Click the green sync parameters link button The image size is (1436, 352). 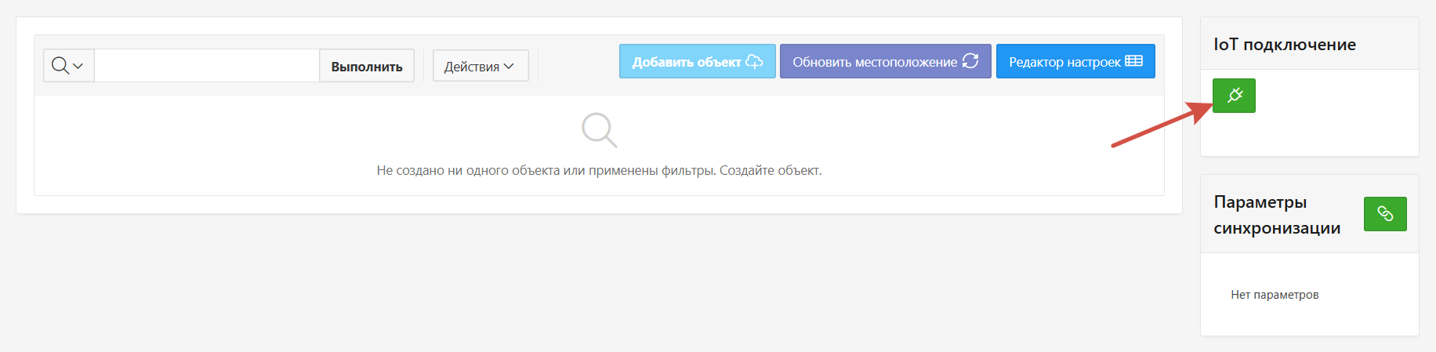point(1385,214)
